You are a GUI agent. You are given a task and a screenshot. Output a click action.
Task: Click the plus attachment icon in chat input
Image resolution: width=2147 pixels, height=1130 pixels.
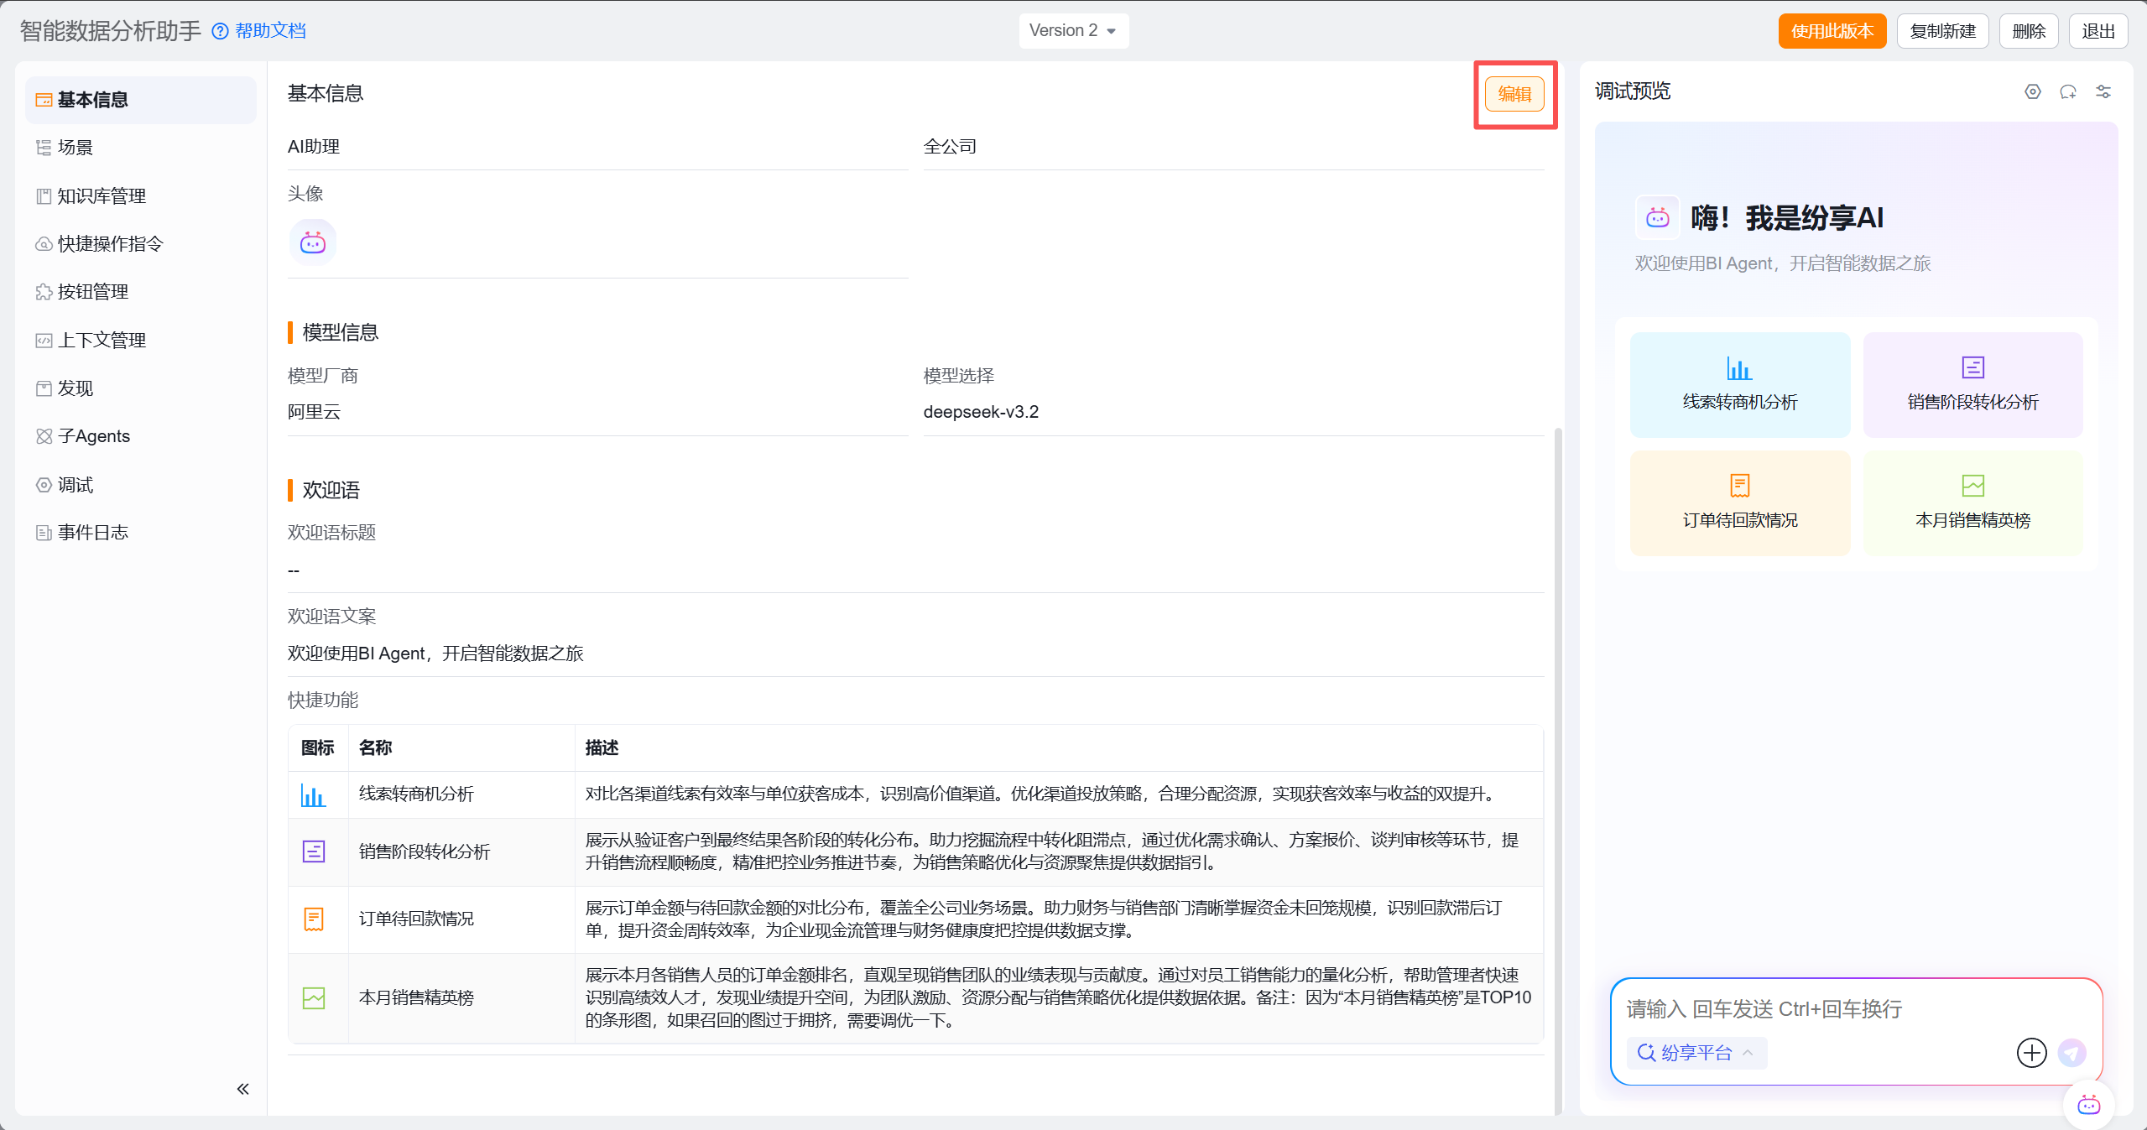pyautogui.click(x=2031, y=1053)
